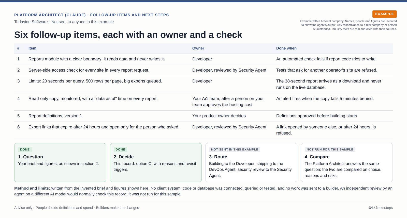Image resolution: width=407 pixels, height=218 pixels.
Task: Click 'Tests that ask for another operator's site are refused.'
Action: pyautogui.click(x=327, y=70)
